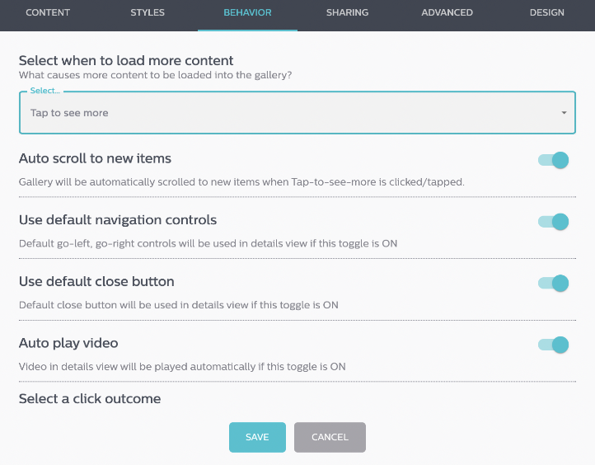Click the 'Auto play video' label
Screen dimensions: 595x465
click(x=68, y=343)
